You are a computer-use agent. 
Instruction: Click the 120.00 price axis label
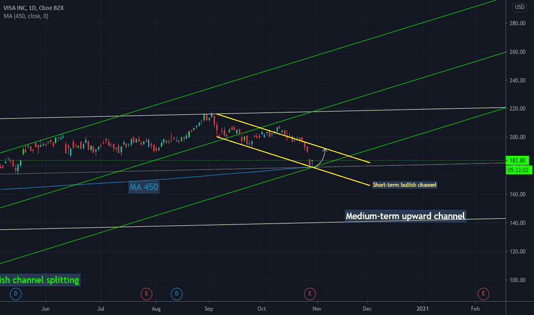click(517, 251)
